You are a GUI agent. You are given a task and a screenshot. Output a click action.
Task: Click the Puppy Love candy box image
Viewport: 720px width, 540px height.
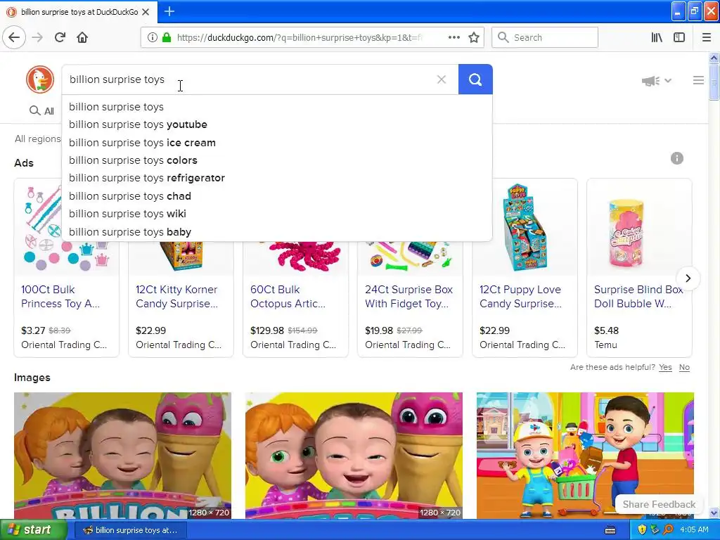click(525, 227)
